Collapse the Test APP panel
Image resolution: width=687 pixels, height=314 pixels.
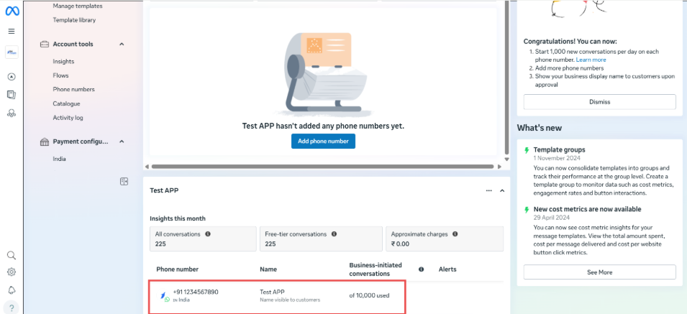coord(502,190)
